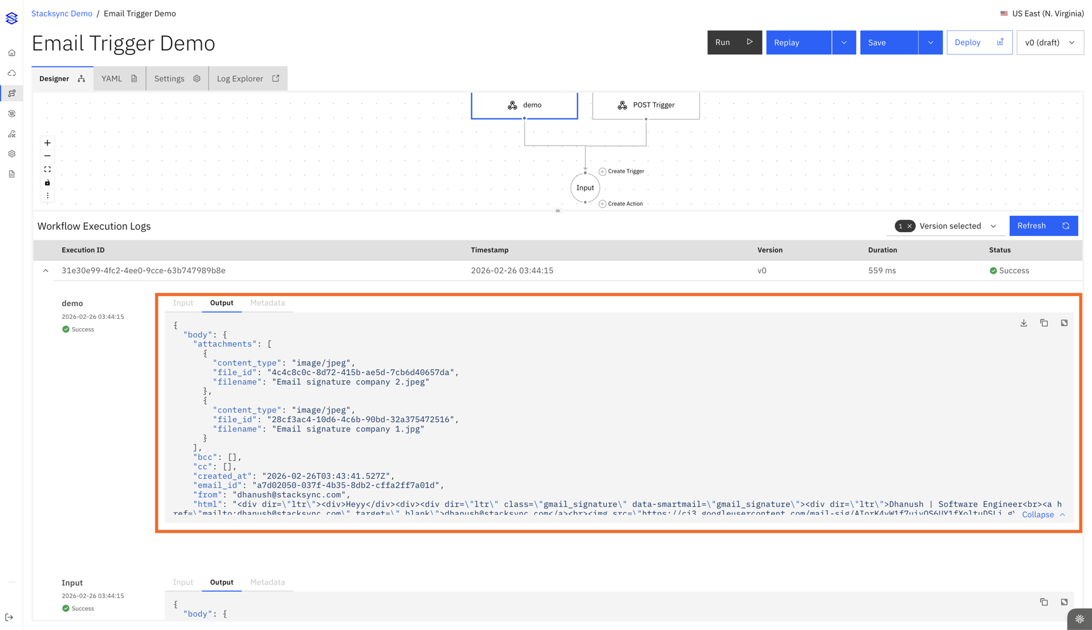Open the v0 (draft) version dropdown
1092x630 pixels.
coord(1050,42)
